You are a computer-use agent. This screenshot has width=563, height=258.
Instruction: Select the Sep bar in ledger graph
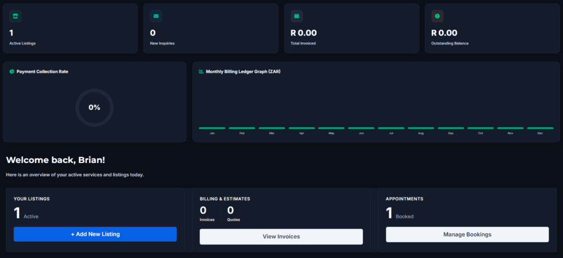(x=451, y=128)
